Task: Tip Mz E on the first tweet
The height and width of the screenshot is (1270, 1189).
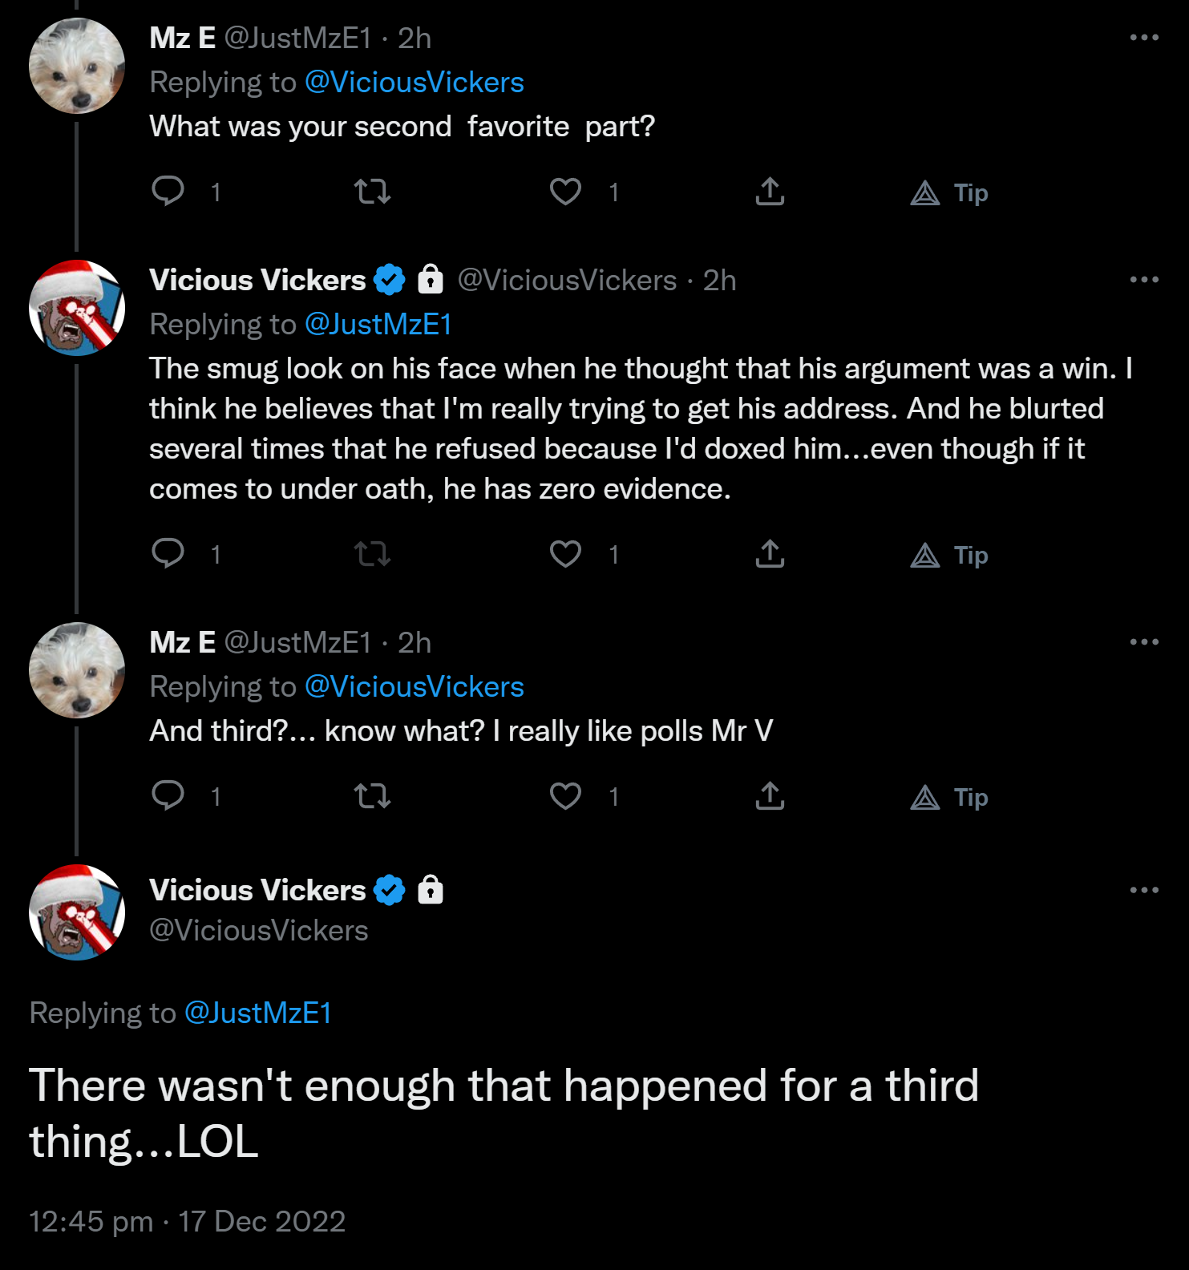Action: click(949, 192)
